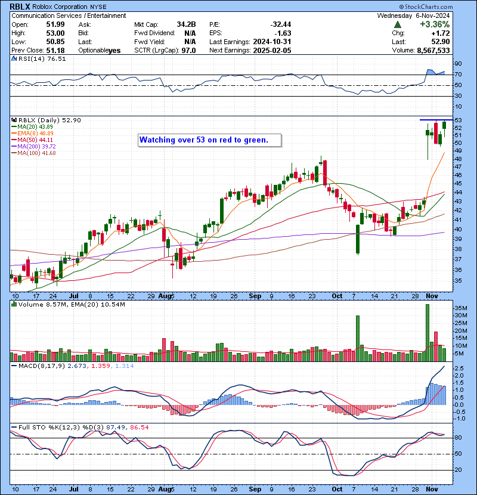Viewport: 477px width, 495px height.
Task: Click the Last Earnings date 2024-10-31
Action: coord(272,42)
